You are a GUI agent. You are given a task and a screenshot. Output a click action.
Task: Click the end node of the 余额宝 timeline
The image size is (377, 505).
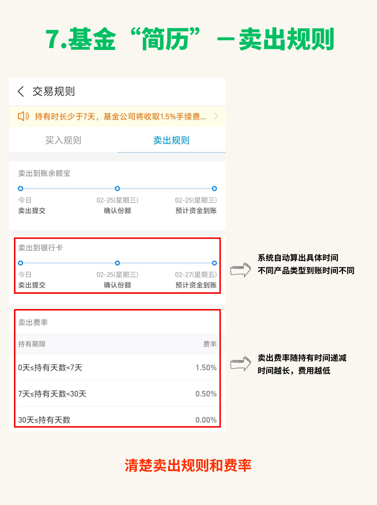click(x=214, y=189)
